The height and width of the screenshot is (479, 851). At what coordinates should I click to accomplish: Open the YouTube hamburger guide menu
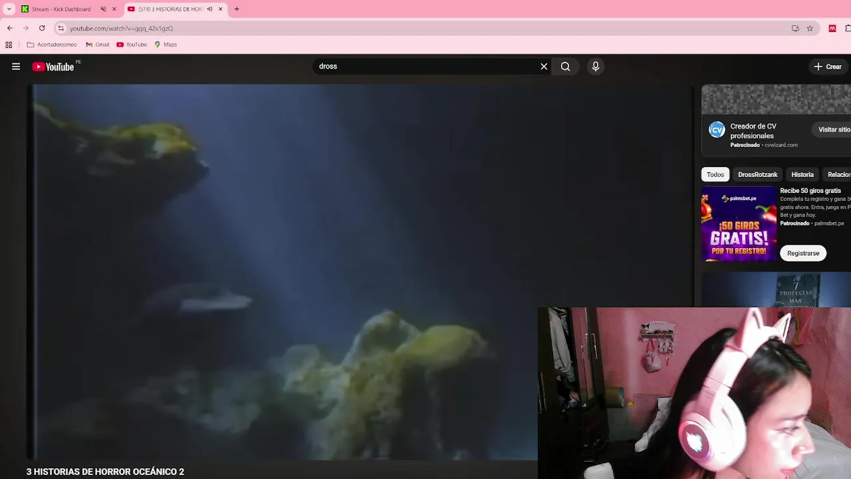pyautogui.click(x=16, y=67)
